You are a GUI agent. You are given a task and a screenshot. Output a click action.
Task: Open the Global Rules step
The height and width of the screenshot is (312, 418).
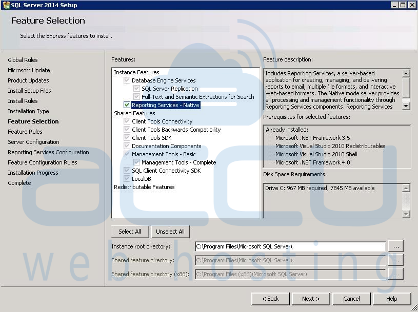click(x=23, y=60)
